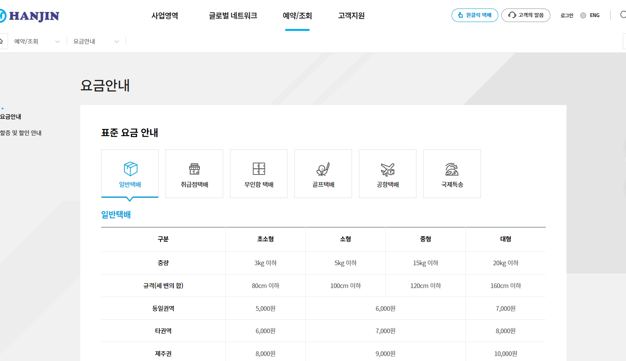Open the 예약/조회 menu
This screenshot has width=626, height=361.
[x=297, y=16]
